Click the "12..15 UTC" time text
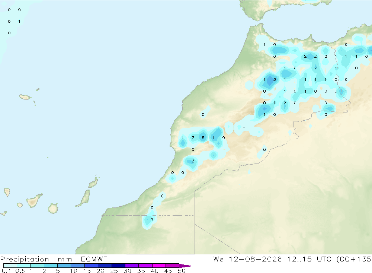The image size is (372, 273). coord(309,259)
